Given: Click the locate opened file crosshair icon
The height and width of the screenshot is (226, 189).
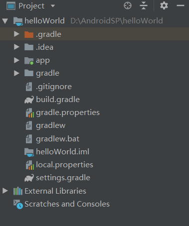Looking at the screenshot, I should pyautogui.click(x=128, y=5).
